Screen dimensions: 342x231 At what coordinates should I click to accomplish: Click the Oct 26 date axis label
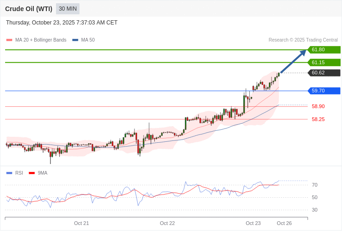284,223
